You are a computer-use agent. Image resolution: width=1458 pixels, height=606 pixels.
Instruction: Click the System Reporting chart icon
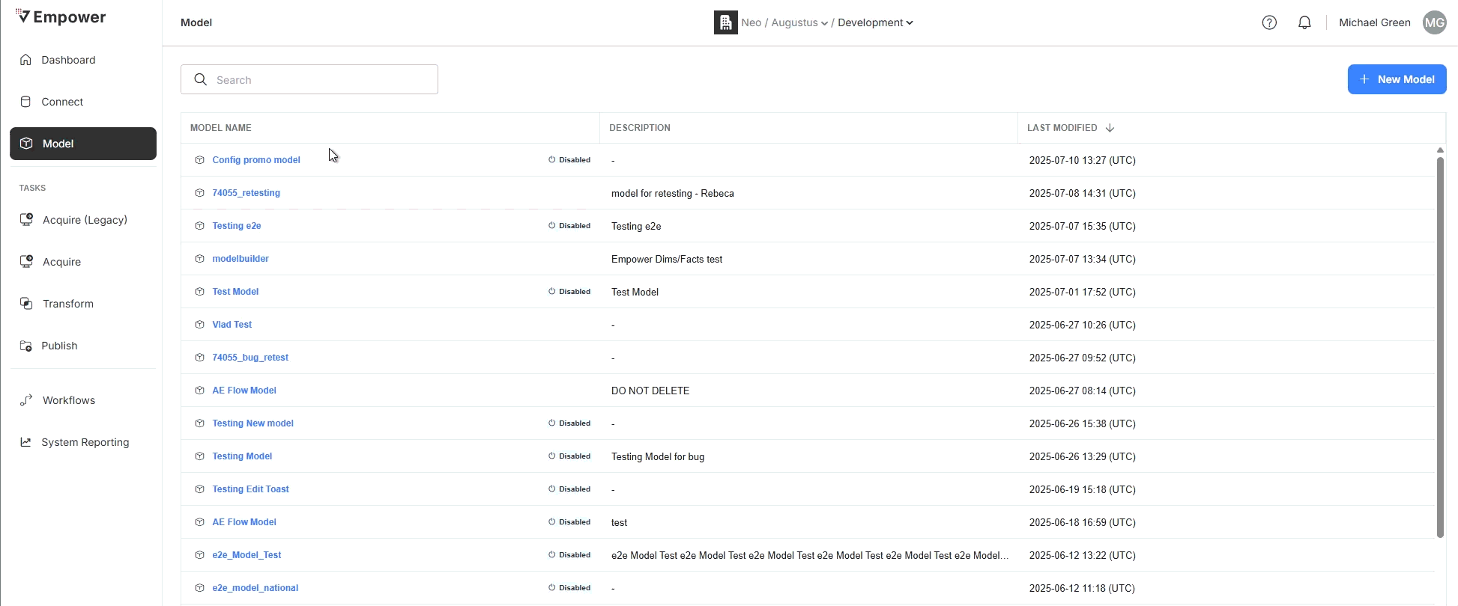[x=25, y=442]
